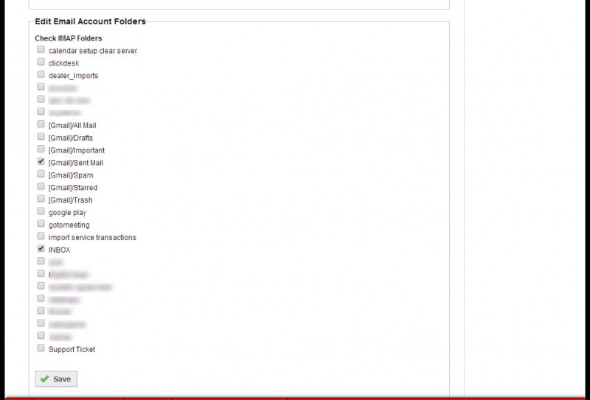Click the 'INBOX' label text
The image size is (590, 400).
[x=60, y=250]
